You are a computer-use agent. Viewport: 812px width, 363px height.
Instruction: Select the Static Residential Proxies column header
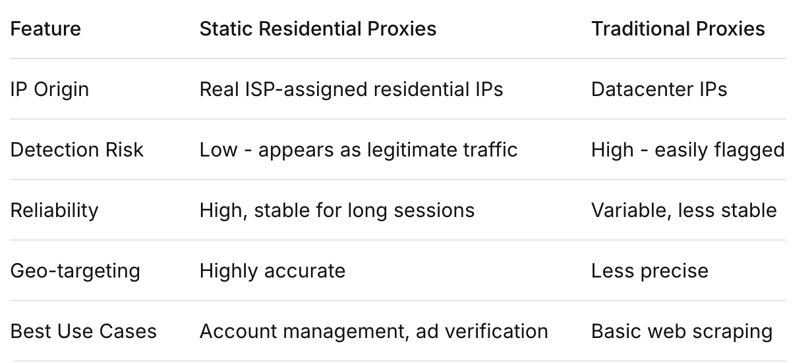pyautogui.click(x=318, y=29)
